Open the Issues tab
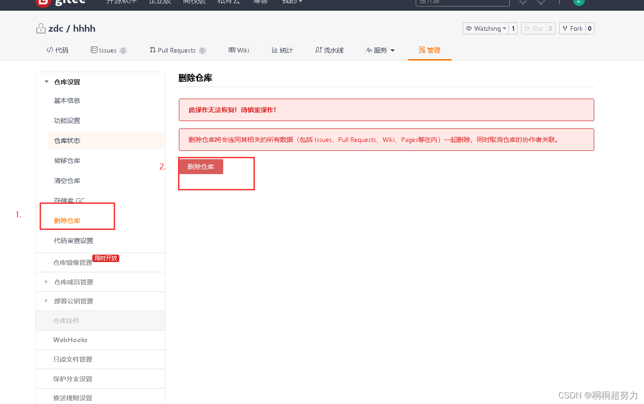Viewport: 644px width, 404px height. [109, 50]
